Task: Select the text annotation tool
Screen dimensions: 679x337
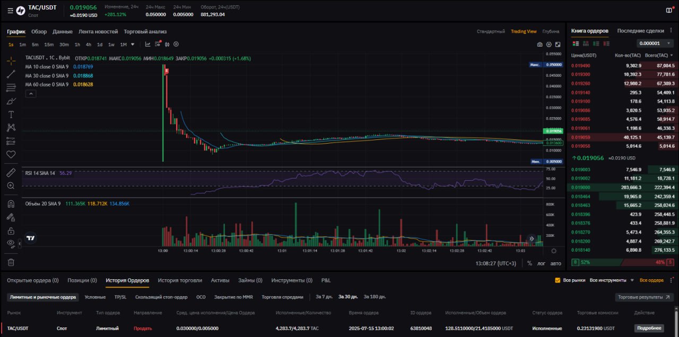Action: tap(11, 114)
